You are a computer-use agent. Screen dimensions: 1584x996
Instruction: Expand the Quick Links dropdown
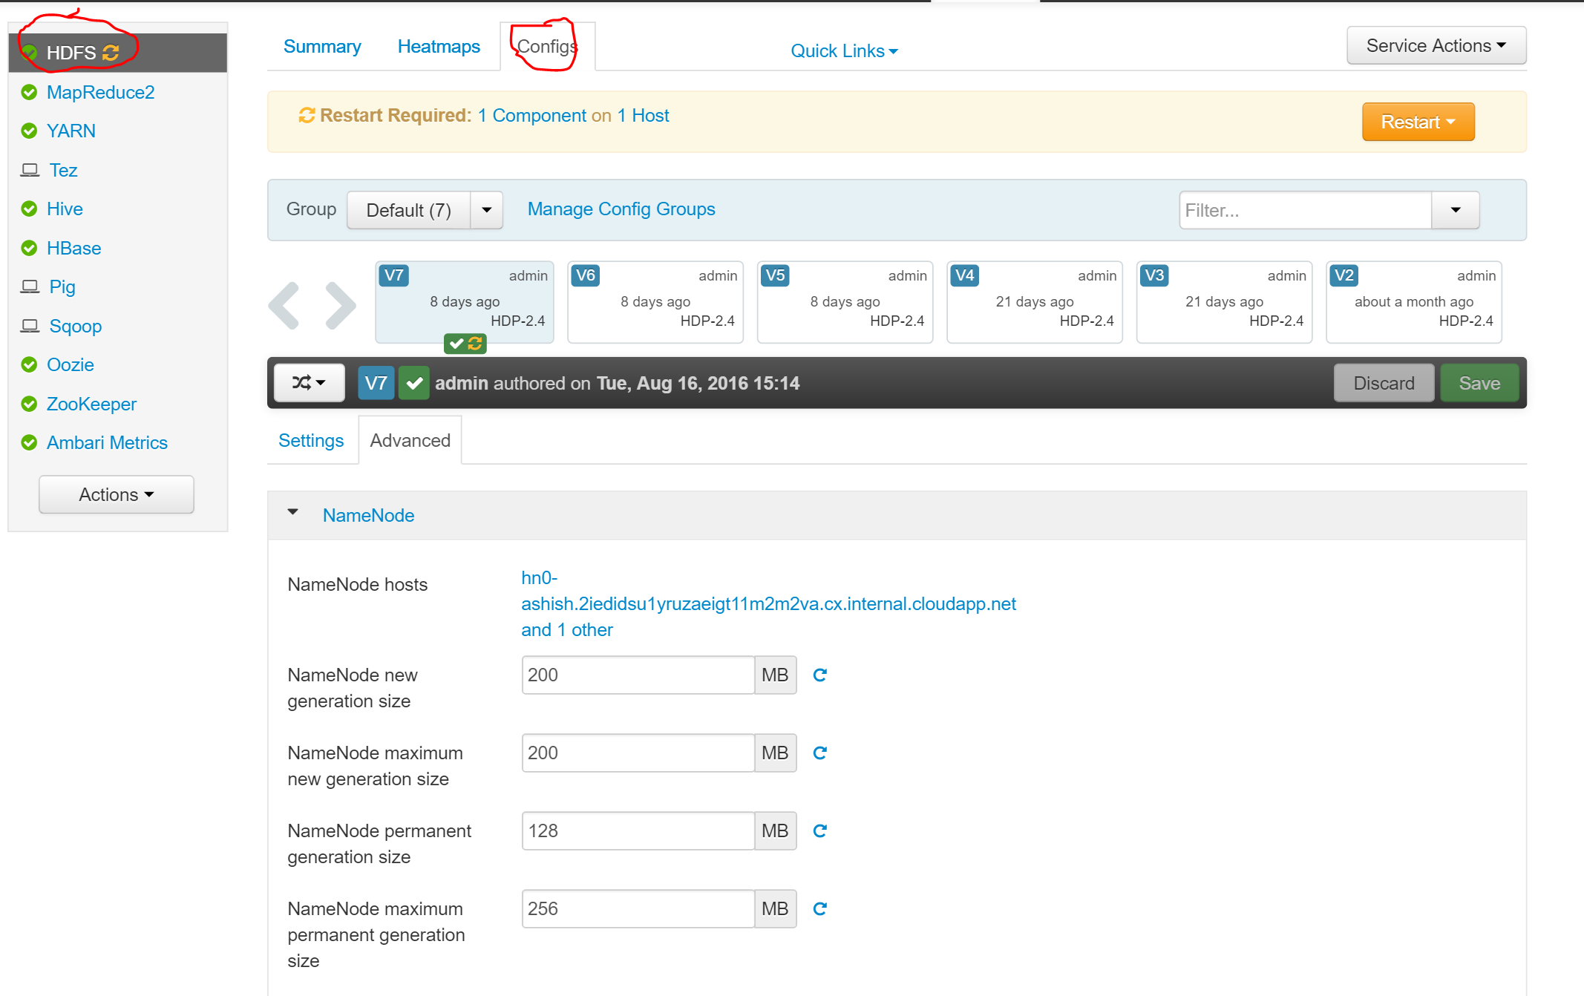click(845, 49)
